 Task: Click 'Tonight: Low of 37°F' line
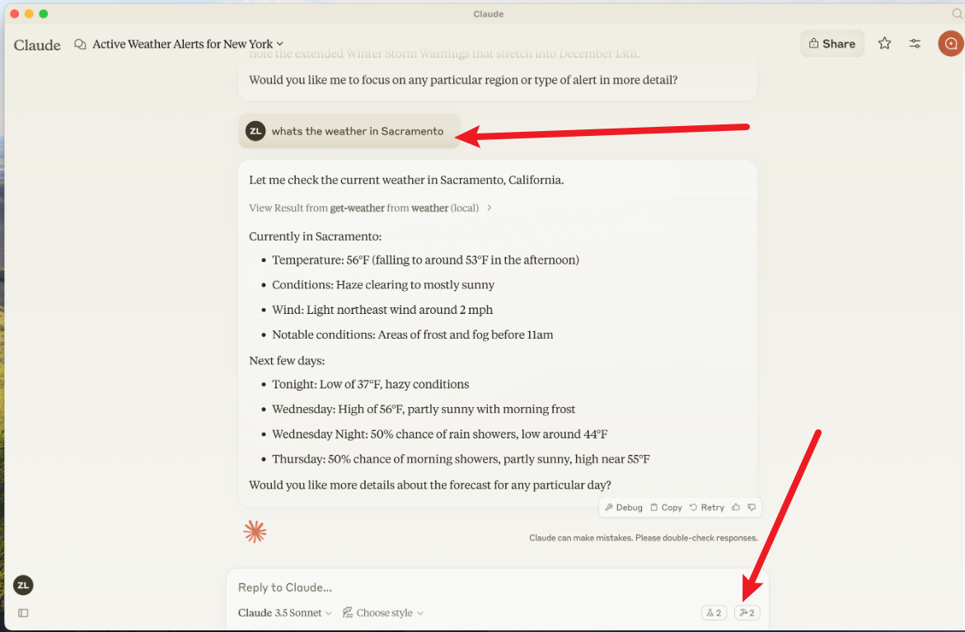pyautogui.click(x=371, y=385)
